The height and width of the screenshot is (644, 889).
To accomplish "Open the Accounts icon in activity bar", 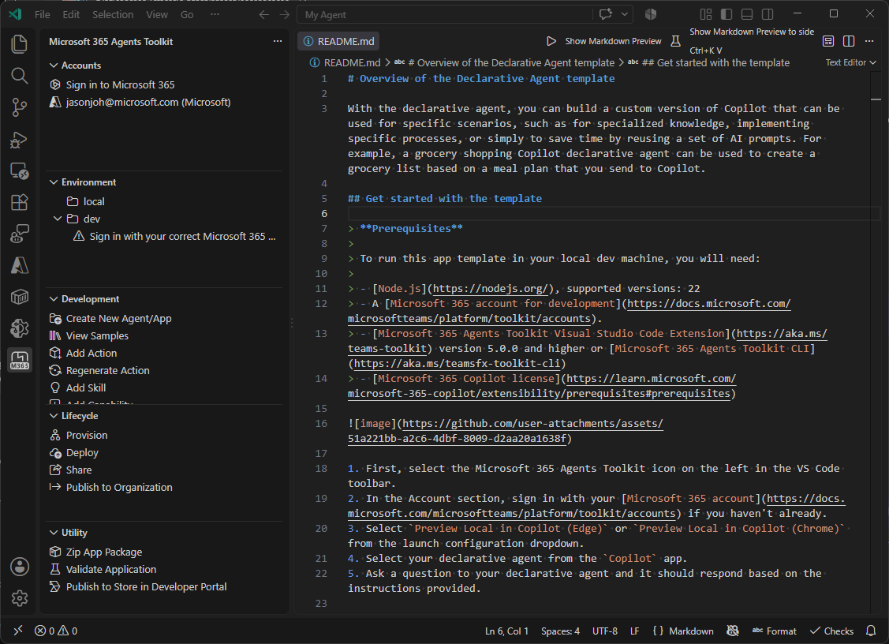I will coord(19,567).
